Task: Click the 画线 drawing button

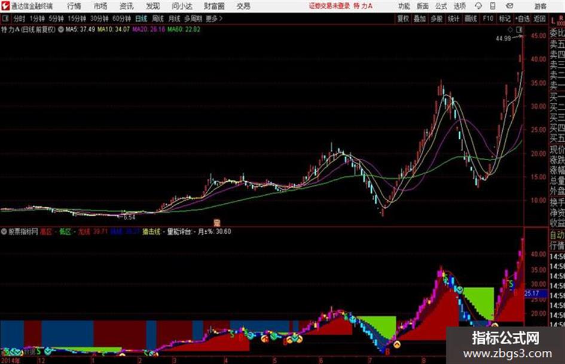Action: (471, 19)
